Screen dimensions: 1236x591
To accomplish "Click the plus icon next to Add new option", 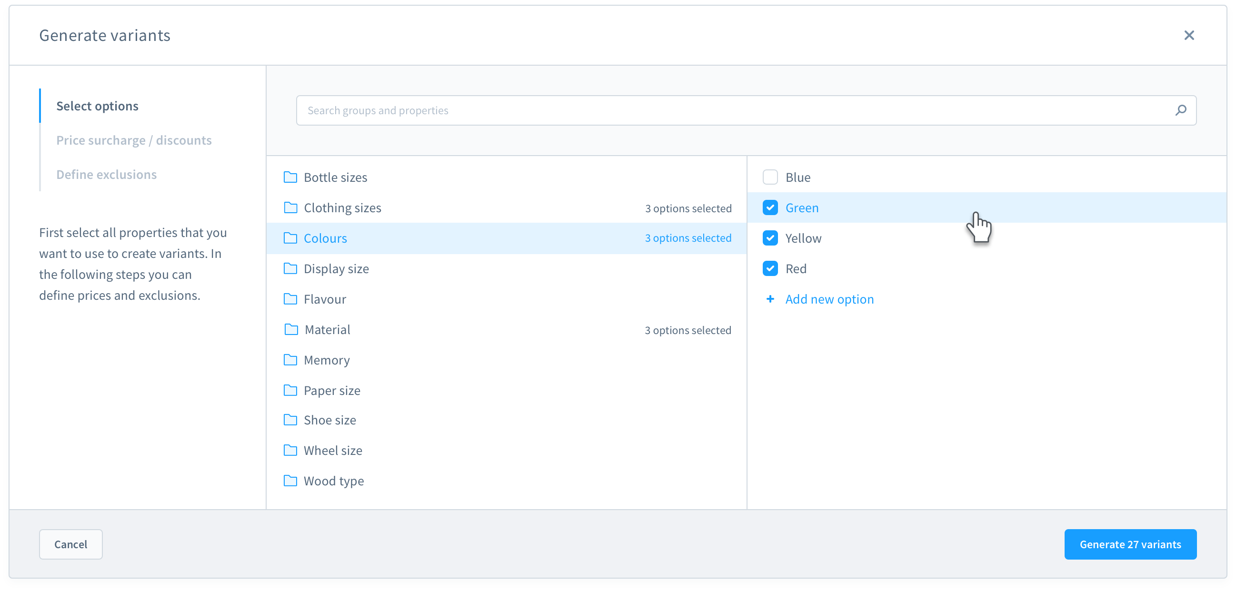I will pyautogui.click(x=770, y=299).
